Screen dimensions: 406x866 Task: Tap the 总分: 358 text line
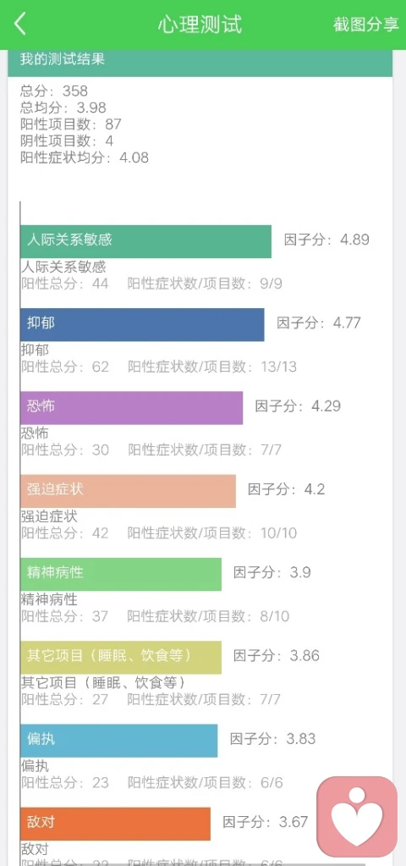tap(54, 91)
